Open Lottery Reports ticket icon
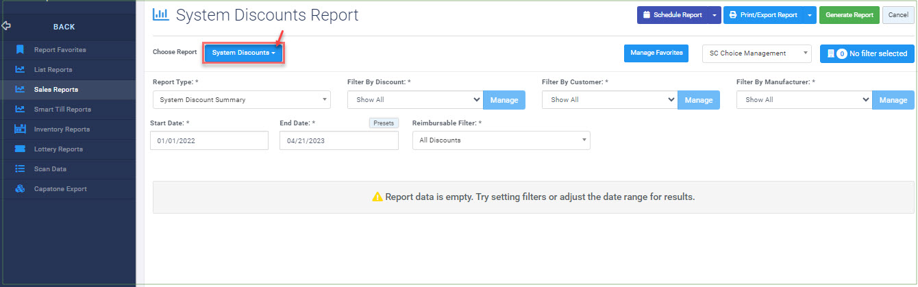918x287 pixels. point(21,149)
